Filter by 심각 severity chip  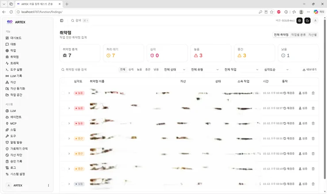131,70
